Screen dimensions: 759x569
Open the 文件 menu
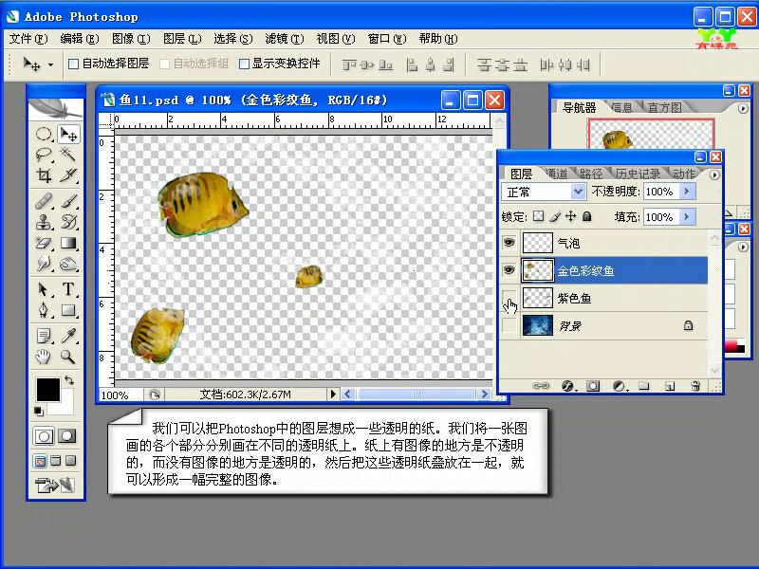coord(28,39)
